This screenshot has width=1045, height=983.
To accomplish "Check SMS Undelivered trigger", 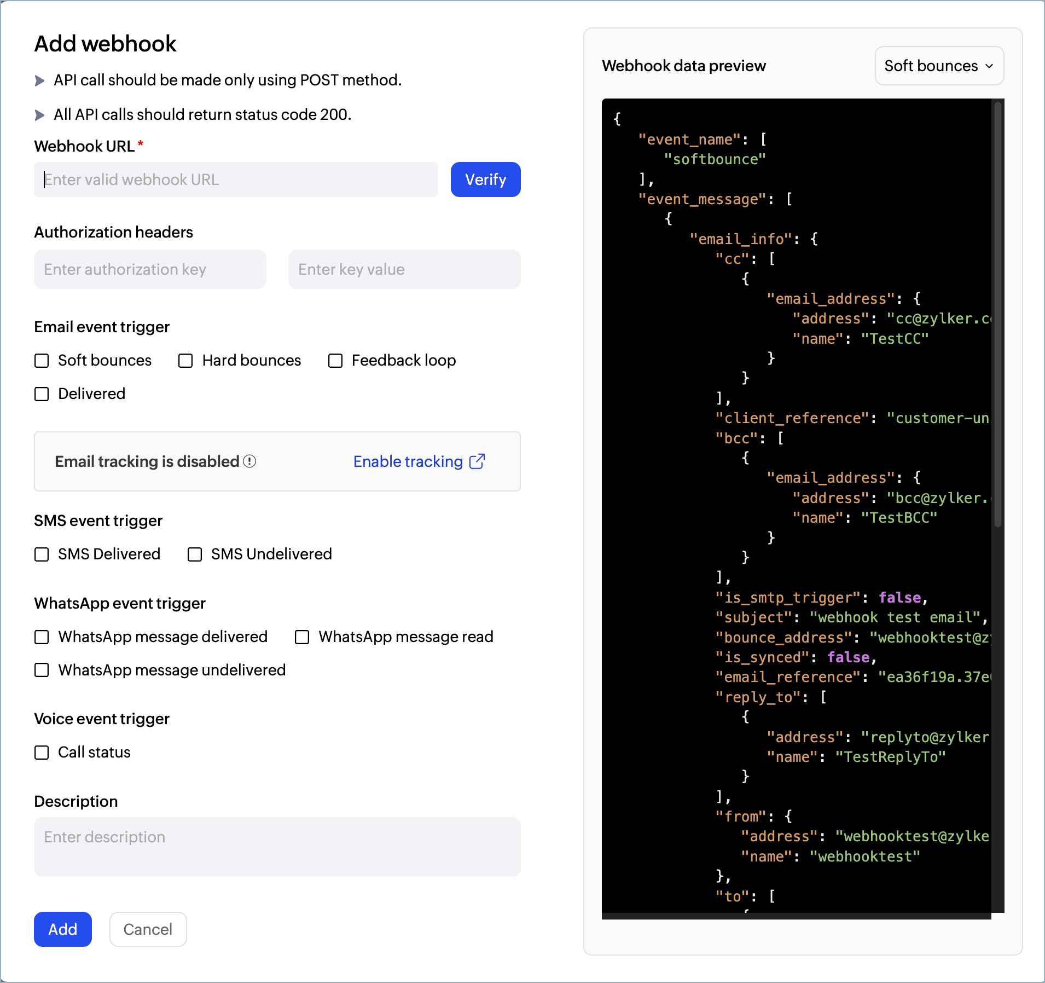I will point(195,554).
